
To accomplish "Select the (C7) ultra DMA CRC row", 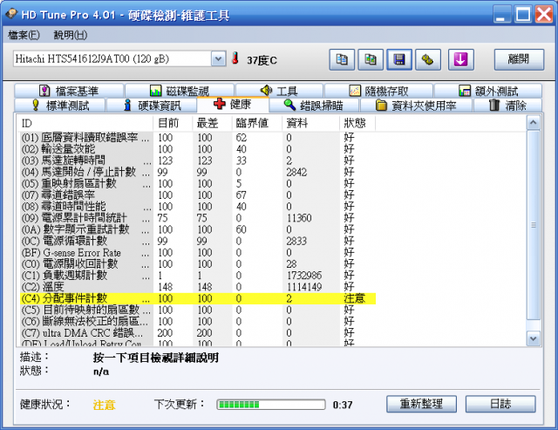I will (198, 333).
